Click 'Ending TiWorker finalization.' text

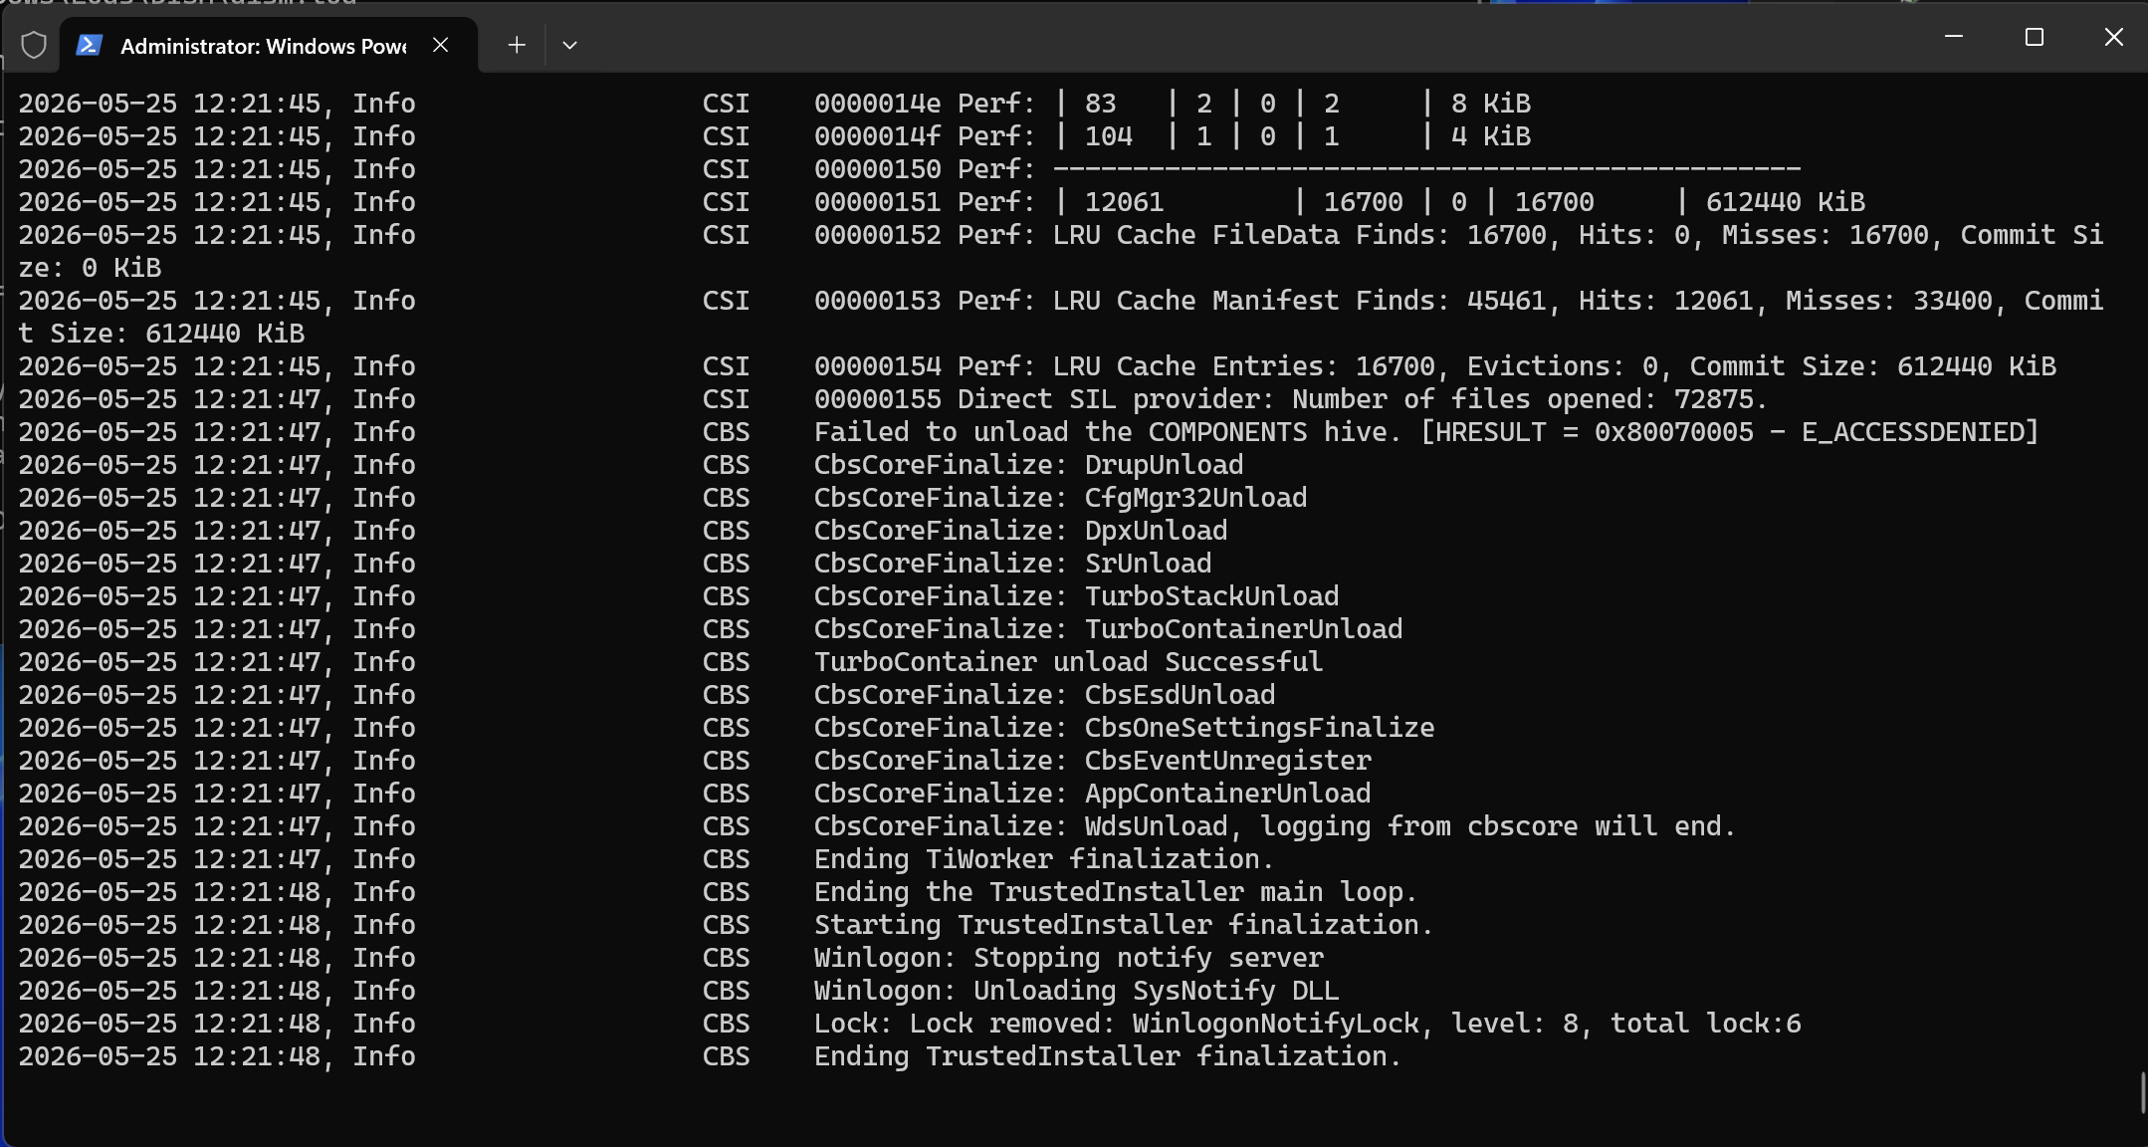tap(1044, 859)
